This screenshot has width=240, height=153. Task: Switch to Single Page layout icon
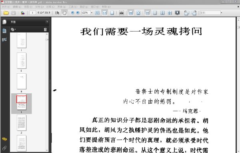click(155, 13)
